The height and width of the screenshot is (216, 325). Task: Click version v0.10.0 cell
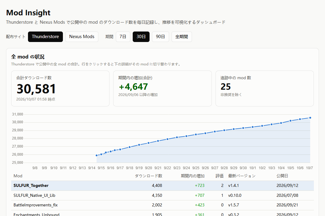[x=235, y=195]
